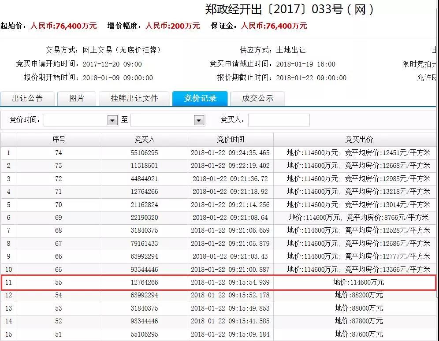
Task: Click bid time 09:22:19.402 cell
Action: (x=230, y=166)
